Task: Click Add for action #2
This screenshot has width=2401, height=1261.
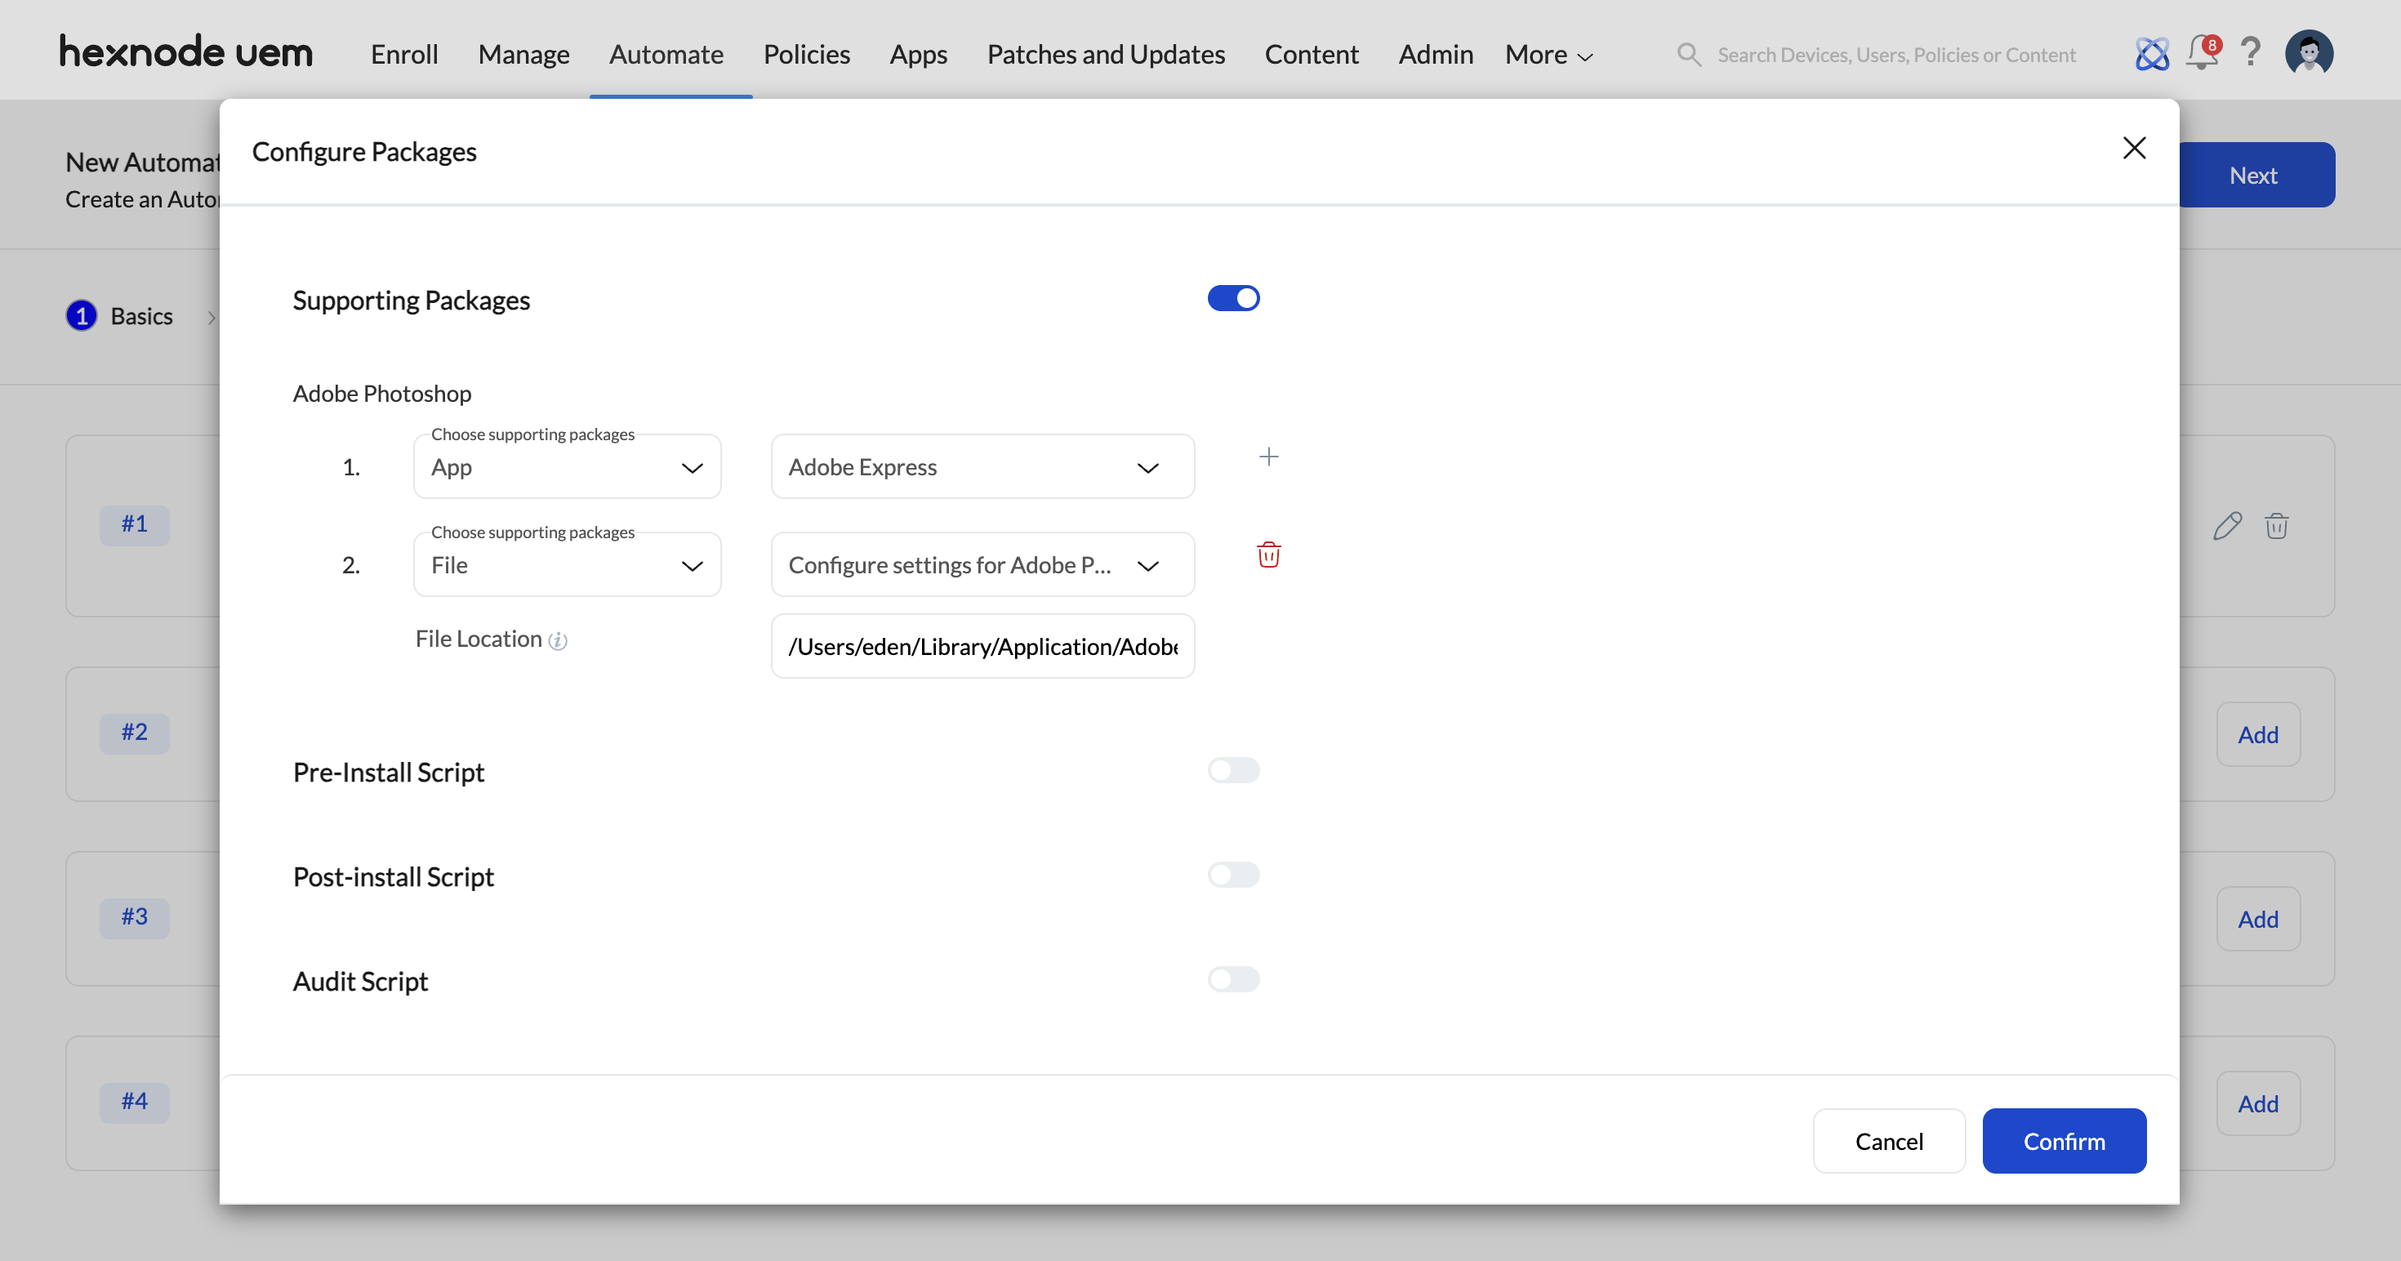Action: click(2257, 734)
